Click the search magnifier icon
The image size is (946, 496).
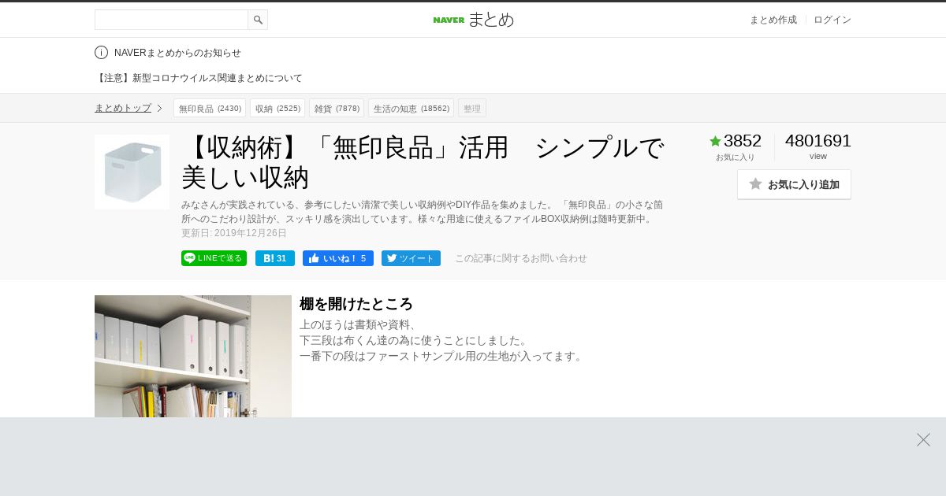pos(258,20)
